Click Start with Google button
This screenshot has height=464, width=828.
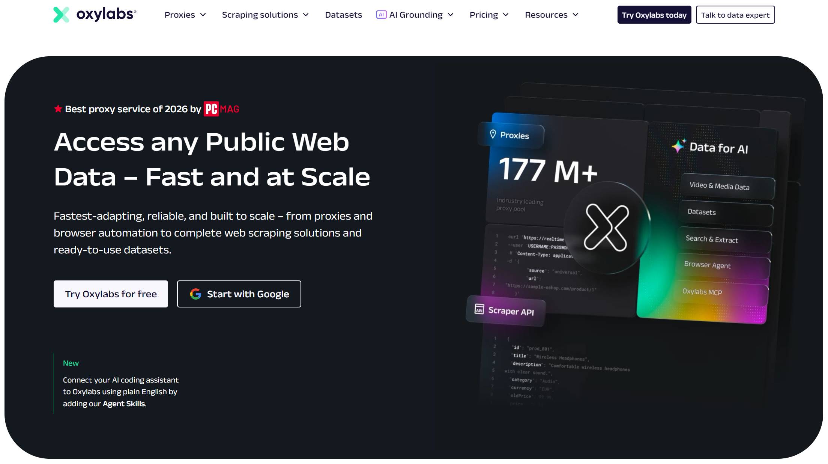[239, 294]
